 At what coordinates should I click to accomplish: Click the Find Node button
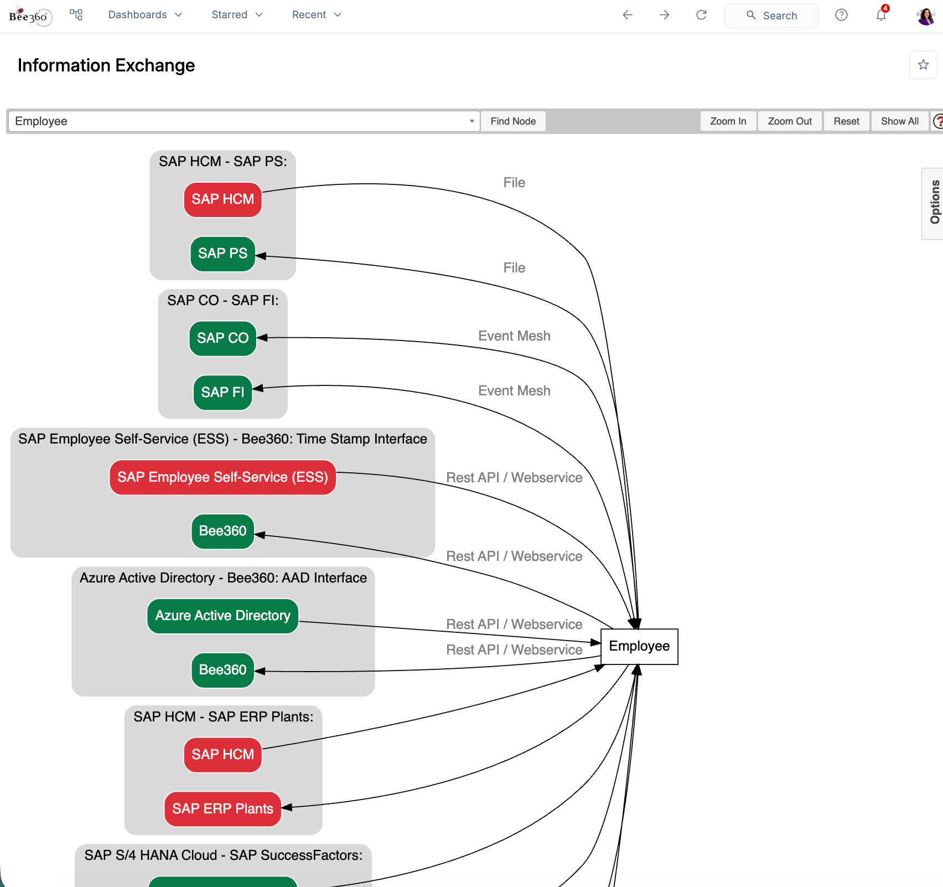click(513, 121)
